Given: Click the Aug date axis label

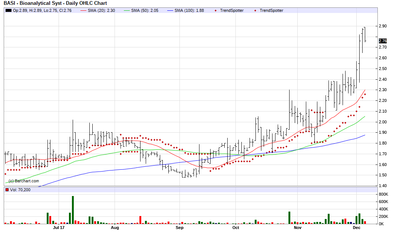Looking at the screenshot, I should pos(115,228).
